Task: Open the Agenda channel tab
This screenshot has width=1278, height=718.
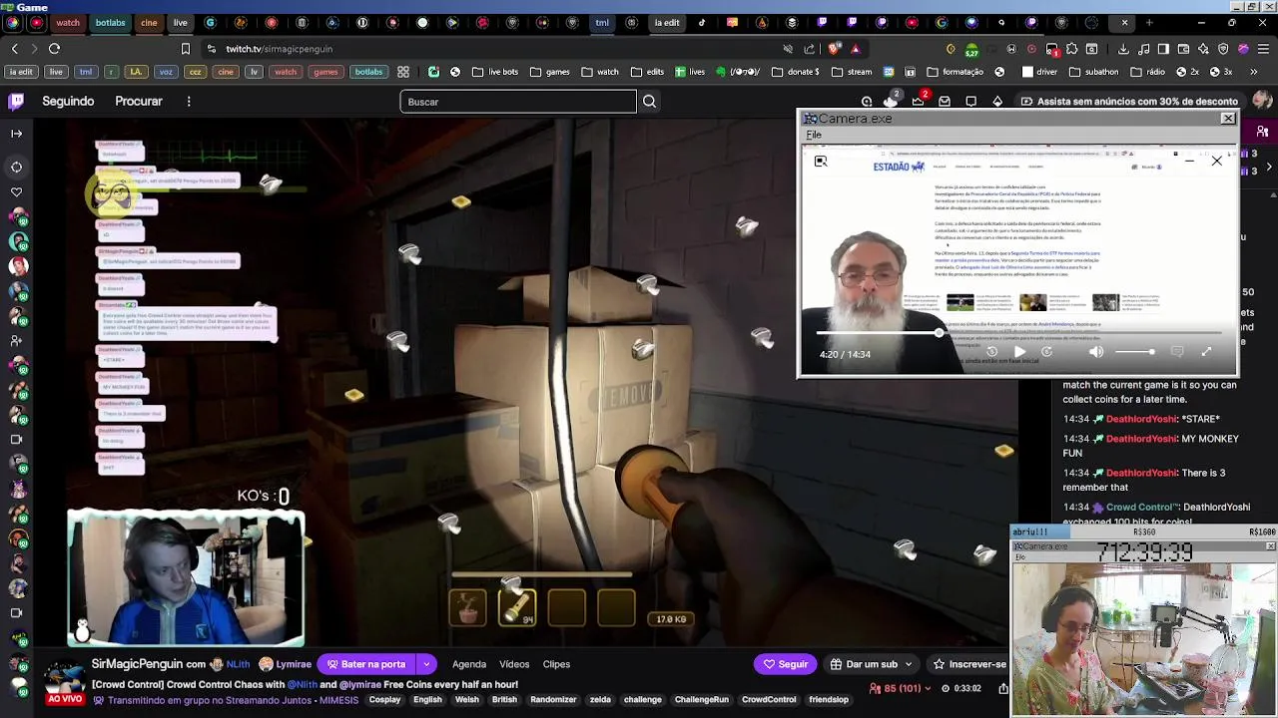Action: point(469,664)
